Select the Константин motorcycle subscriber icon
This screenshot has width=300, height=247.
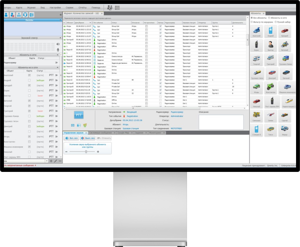[270, 88]
